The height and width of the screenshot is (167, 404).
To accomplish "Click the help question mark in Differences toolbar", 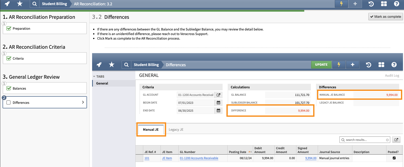I will click(x=394, y=65).
